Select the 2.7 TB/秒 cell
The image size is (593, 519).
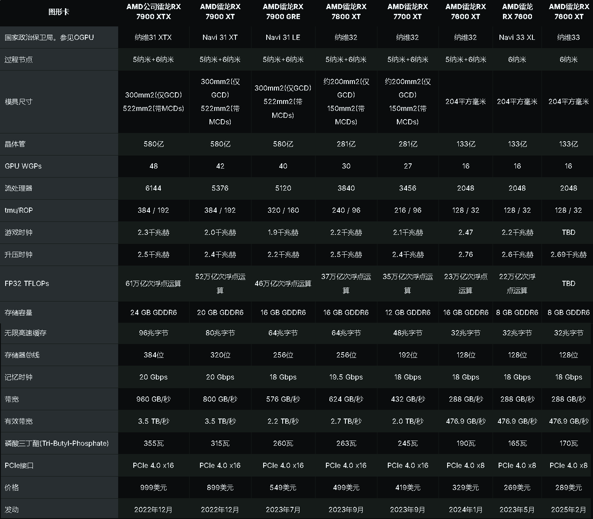click(x=346, y=421)
